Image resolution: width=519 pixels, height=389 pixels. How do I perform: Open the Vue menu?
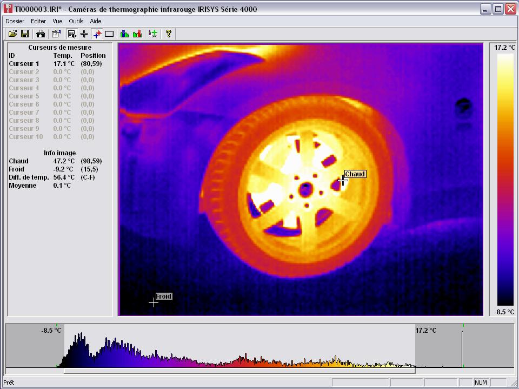[57, 21]
